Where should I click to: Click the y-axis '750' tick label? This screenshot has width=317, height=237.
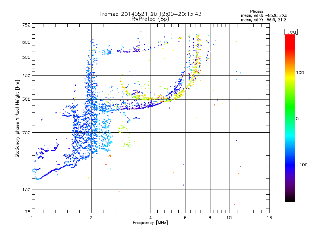tap(26, 25)
